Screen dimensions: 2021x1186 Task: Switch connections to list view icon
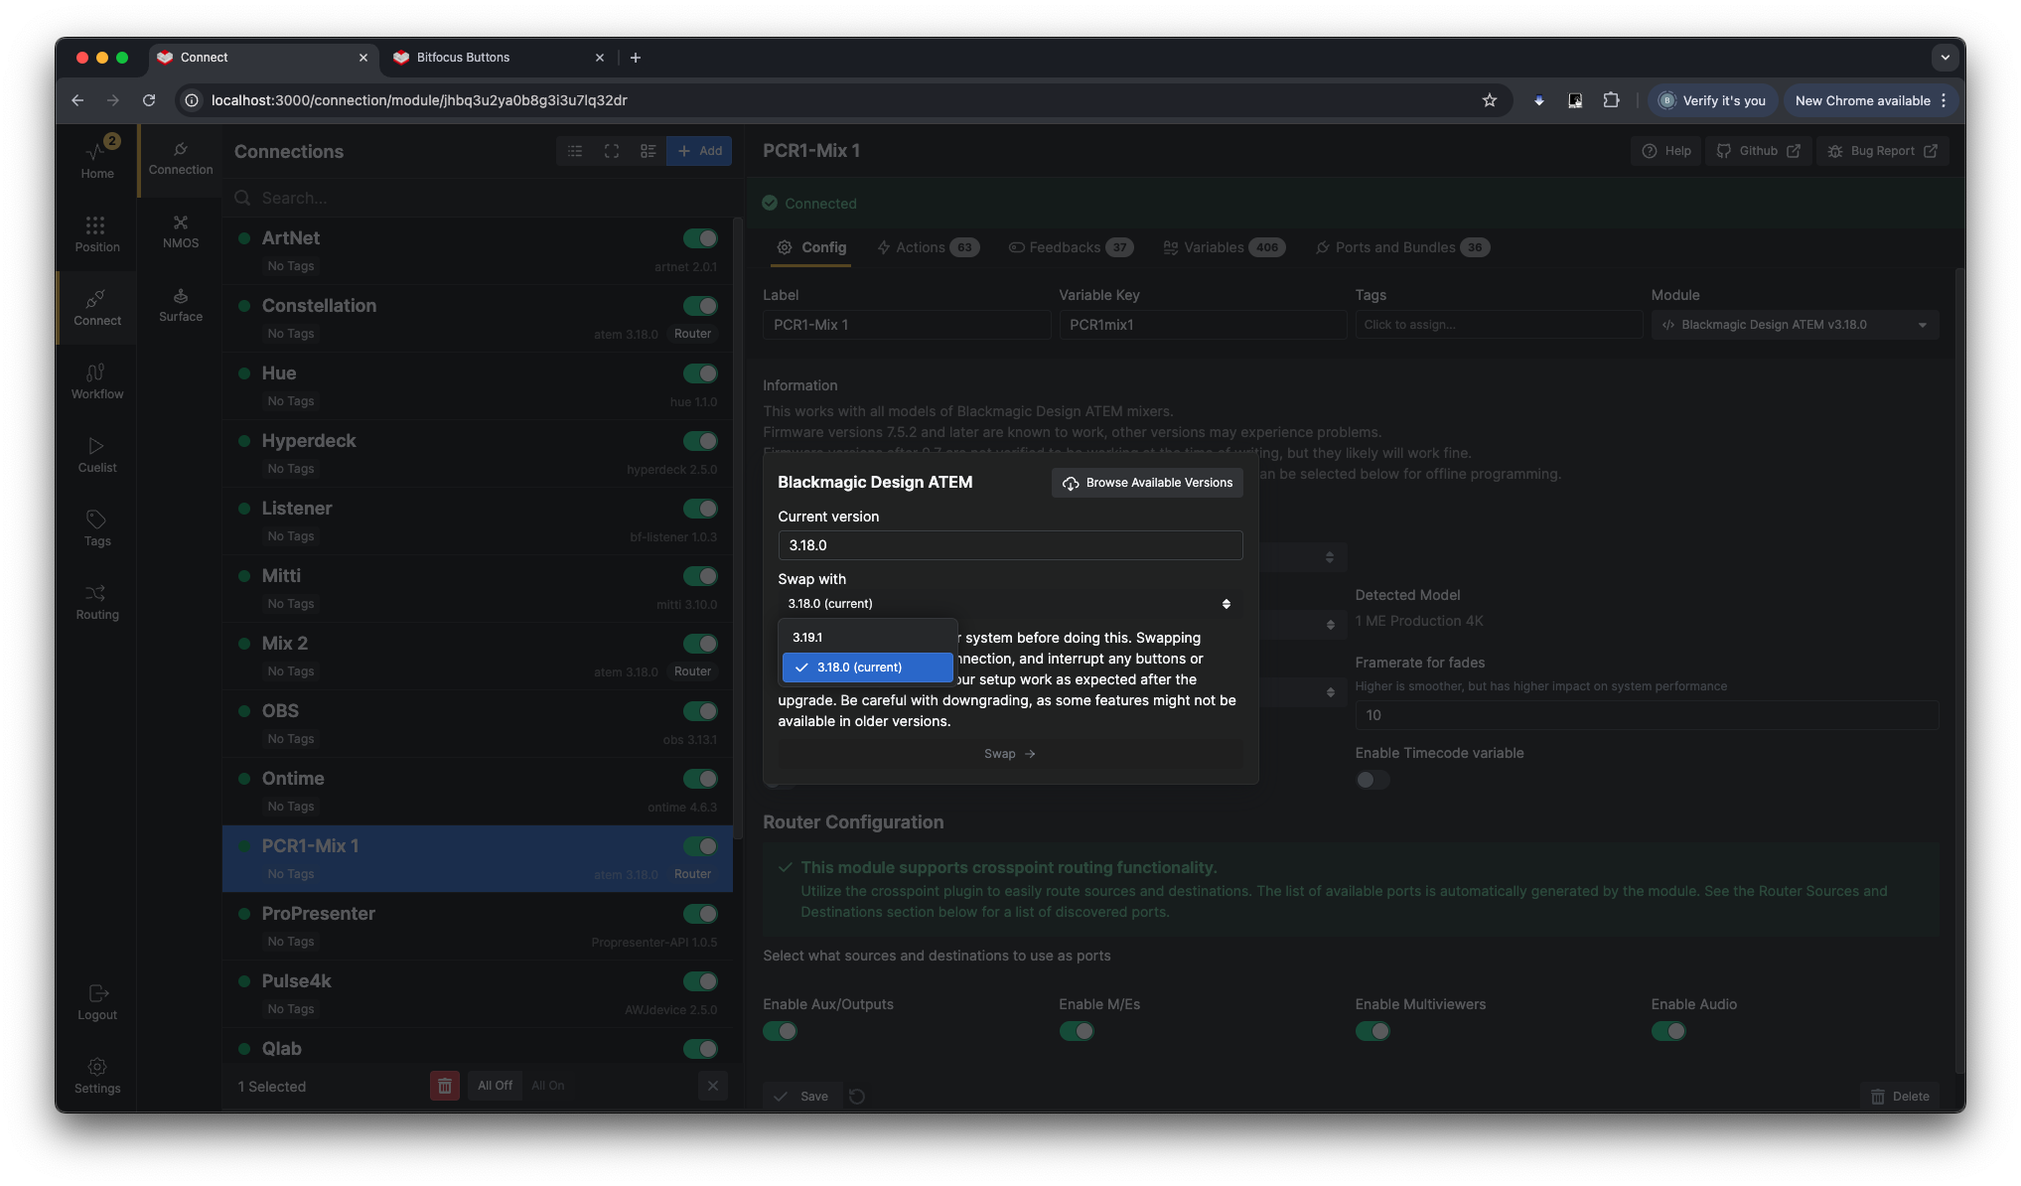pos(575,151)
